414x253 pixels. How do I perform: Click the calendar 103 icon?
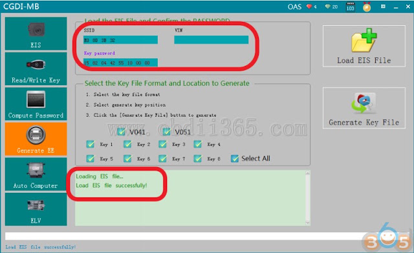coord(351,6)
